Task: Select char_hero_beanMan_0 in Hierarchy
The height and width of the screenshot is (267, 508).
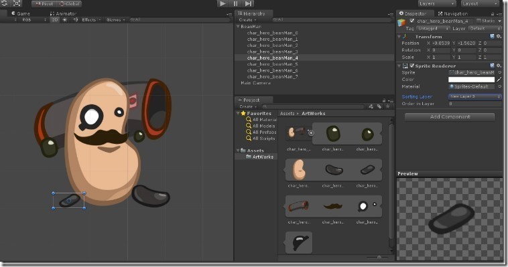Action: point(272,33)
